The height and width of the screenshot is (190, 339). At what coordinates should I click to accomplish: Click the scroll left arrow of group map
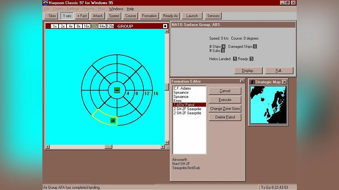(x=47, y=147)
